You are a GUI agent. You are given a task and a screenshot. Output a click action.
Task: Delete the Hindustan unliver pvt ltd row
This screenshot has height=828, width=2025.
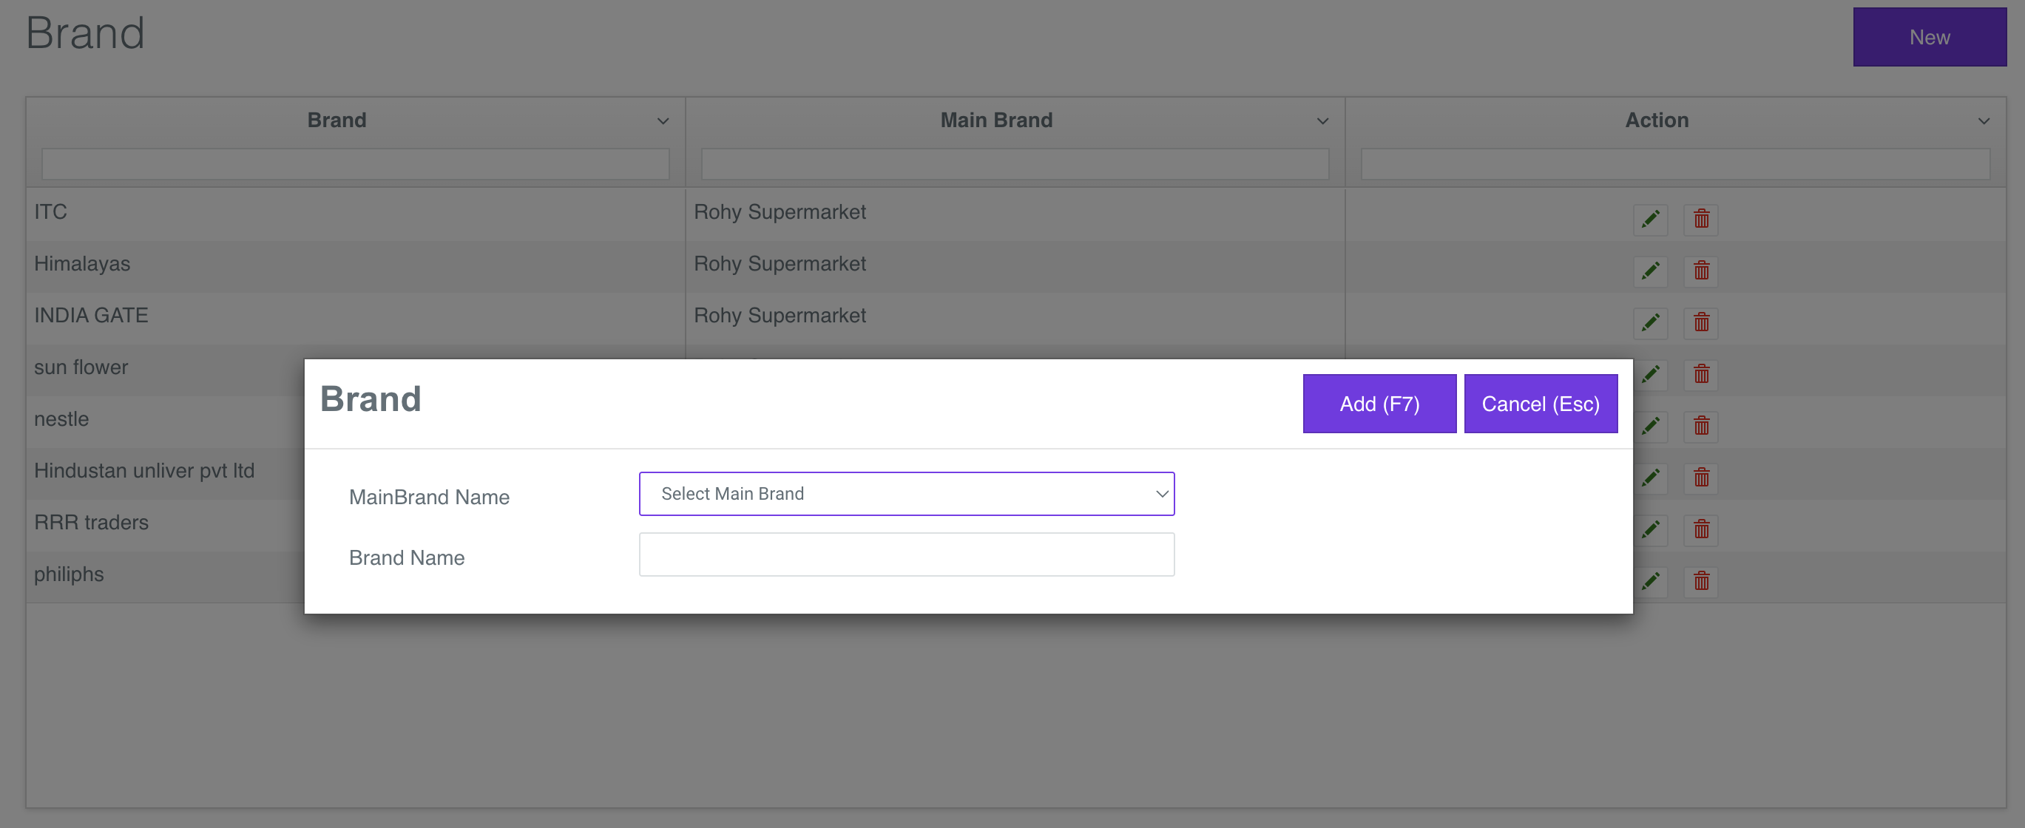click(1700, 478)
